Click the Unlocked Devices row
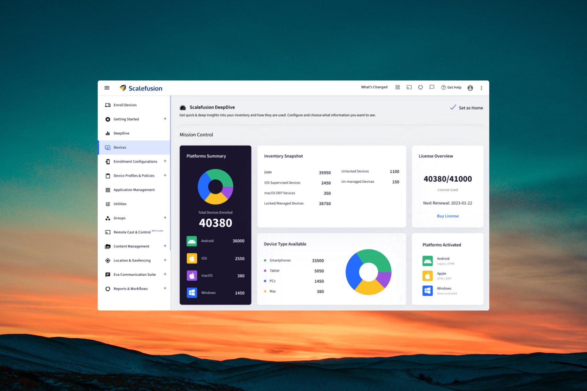 (370, 171)
